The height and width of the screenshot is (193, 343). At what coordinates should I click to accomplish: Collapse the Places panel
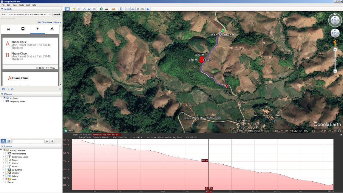2,94
